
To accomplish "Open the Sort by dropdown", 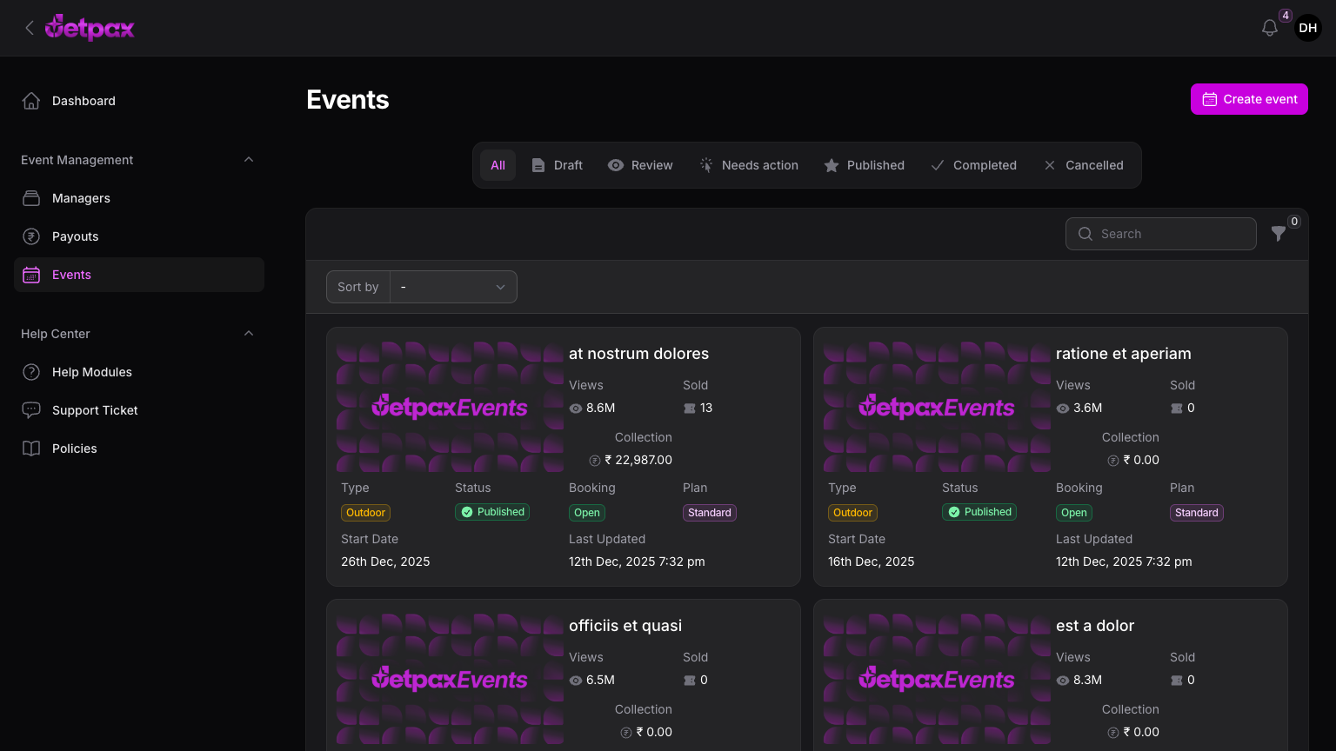I will tap(453, 287).
